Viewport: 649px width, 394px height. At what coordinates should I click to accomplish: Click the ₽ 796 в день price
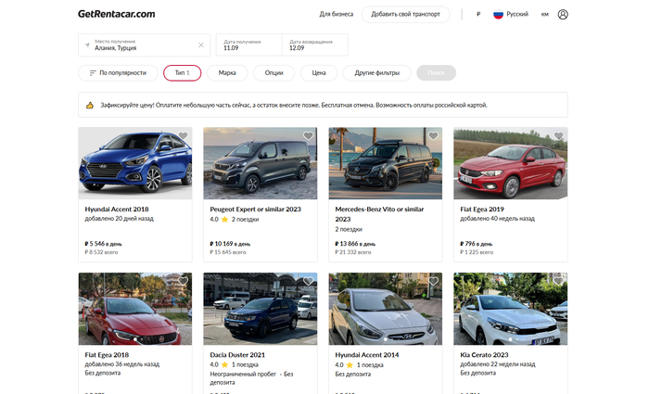477,244
